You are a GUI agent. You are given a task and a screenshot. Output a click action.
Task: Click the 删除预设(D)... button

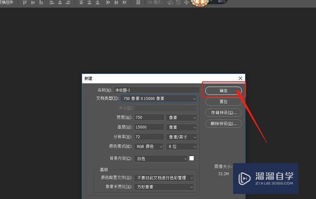click(x=223, y=124)
